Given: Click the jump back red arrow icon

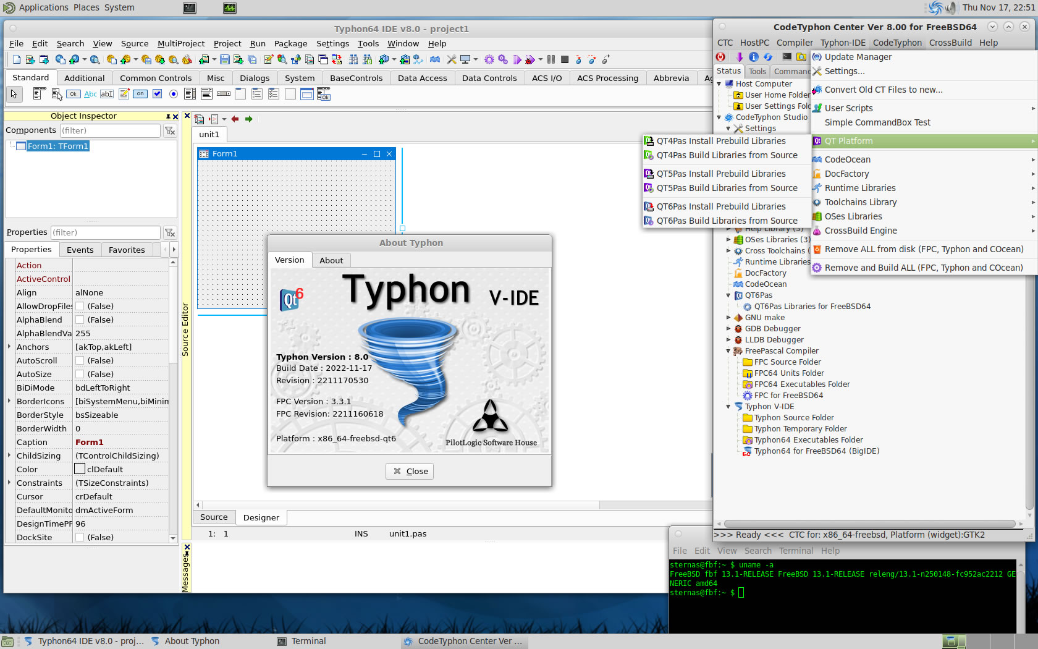Looking at the screenshot, I should 235,119.
